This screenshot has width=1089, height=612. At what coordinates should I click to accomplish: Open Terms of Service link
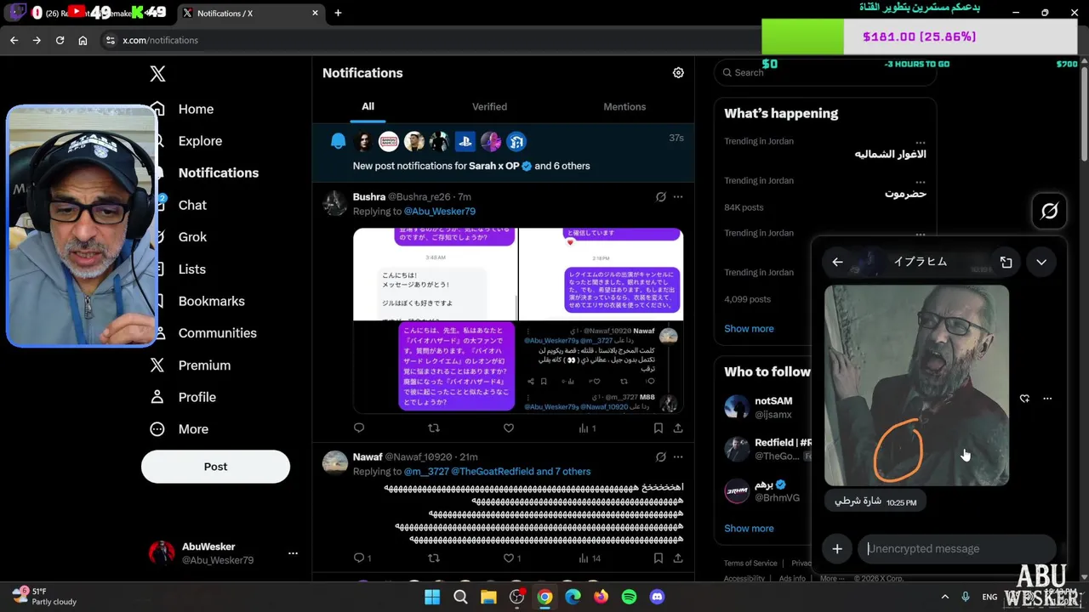tap(750, 563)
